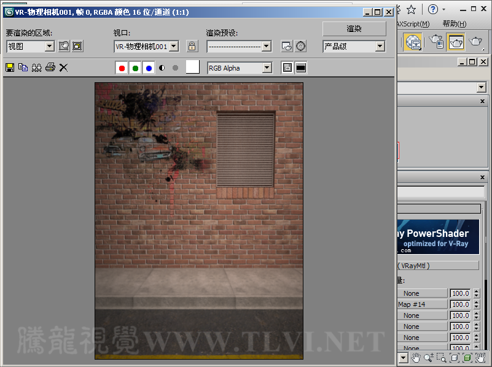Save the rendered image with the disk icon
492x367 pixels.
[10, 68]
